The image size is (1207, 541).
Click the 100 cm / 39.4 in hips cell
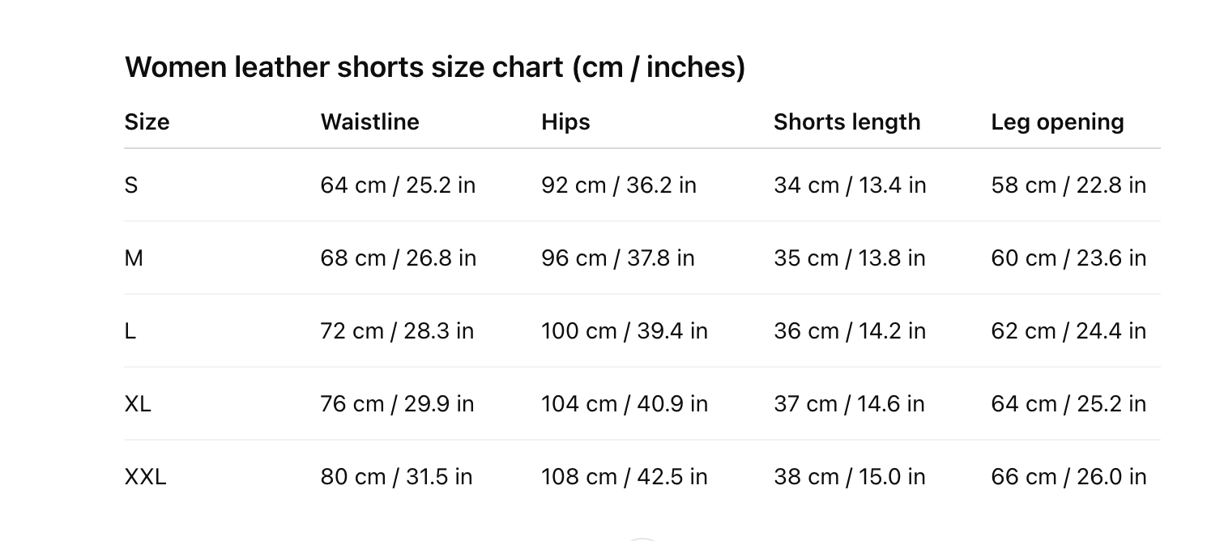pyautogui.click(x=624, y=331)
